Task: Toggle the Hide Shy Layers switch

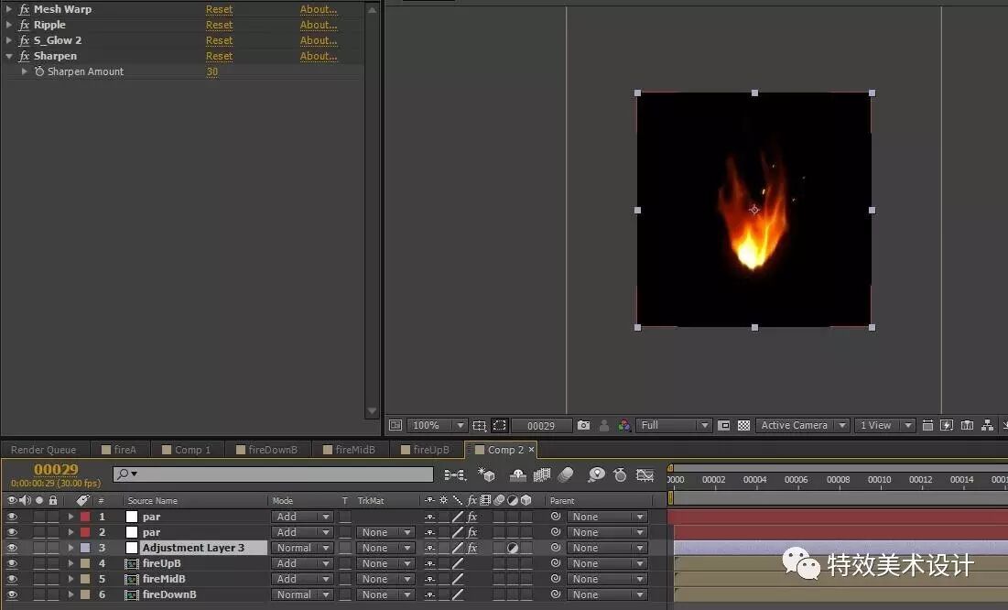Action: tap(517, 474)
